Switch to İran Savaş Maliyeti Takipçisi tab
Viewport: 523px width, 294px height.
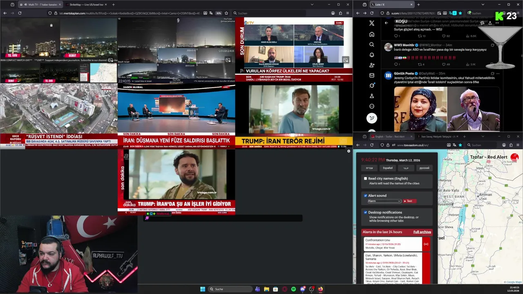tap(437, 136)
